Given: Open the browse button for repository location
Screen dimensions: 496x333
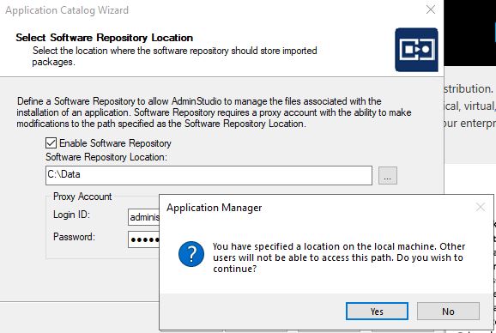Looking at the screenshot, I should (388, 176).
